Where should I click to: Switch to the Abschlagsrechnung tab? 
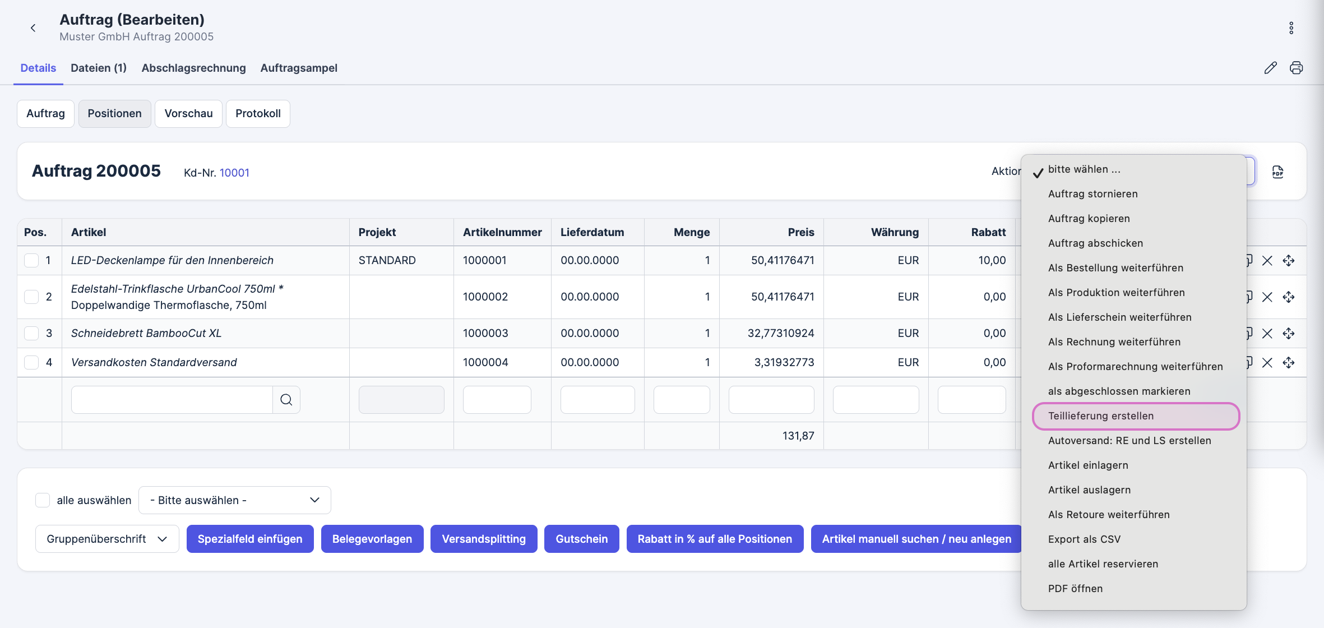pos(193,68)
